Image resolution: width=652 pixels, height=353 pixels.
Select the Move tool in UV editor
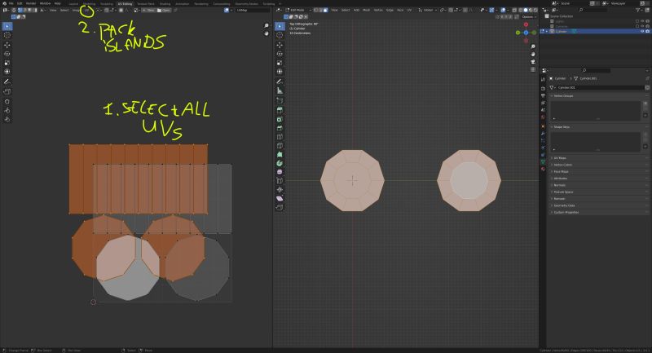7,45
